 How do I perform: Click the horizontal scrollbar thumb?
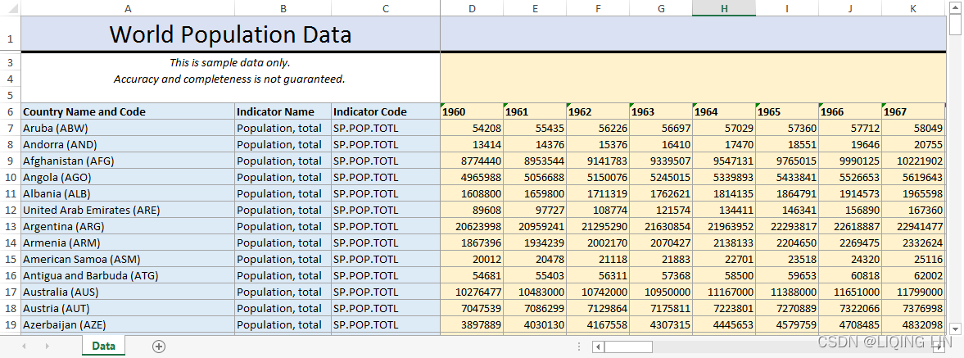[x=627, y=347]
